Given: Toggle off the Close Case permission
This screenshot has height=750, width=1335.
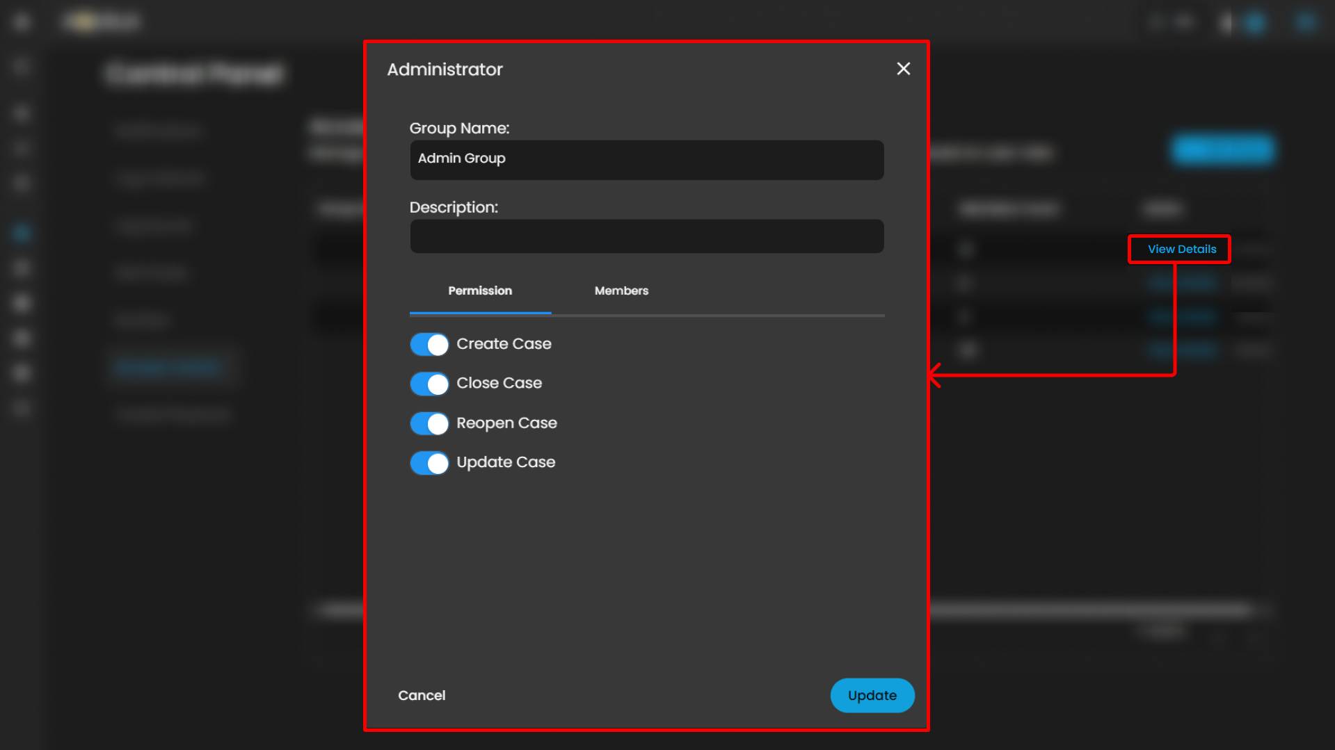Looking at the screenshot, I should coord(429,384).
